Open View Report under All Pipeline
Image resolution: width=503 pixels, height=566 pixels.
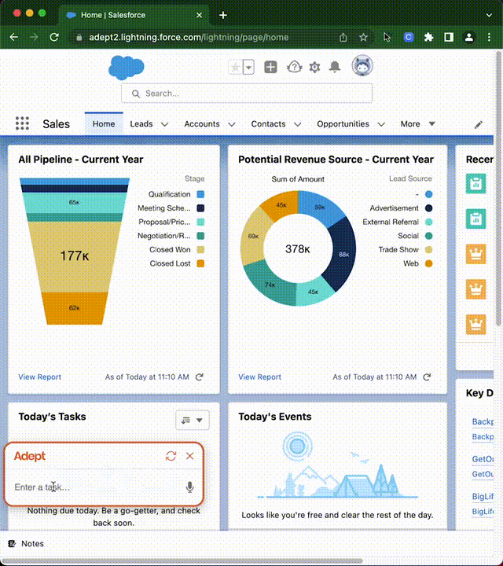tap(40, 377)
